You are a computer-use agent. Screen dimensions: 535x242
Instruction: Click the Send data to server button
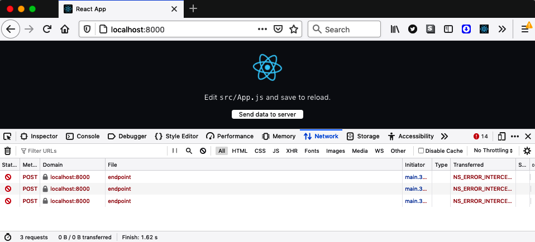pyautogui.click(x=267, y=114)
